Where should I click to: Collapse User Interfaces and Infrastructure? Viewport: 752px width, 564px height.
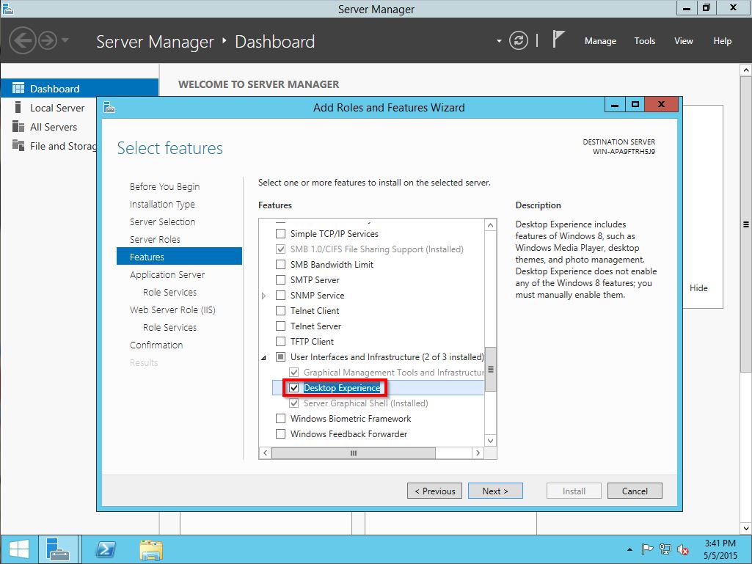point(263,356)
